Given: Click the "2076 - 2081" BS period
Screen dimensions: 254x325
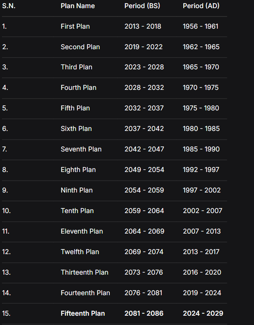Looking at the screenshot, I should click(143, 293).
